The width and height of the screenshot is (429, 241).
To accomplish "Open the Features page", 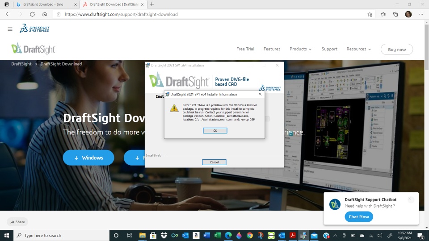I will tap(272, 49).
